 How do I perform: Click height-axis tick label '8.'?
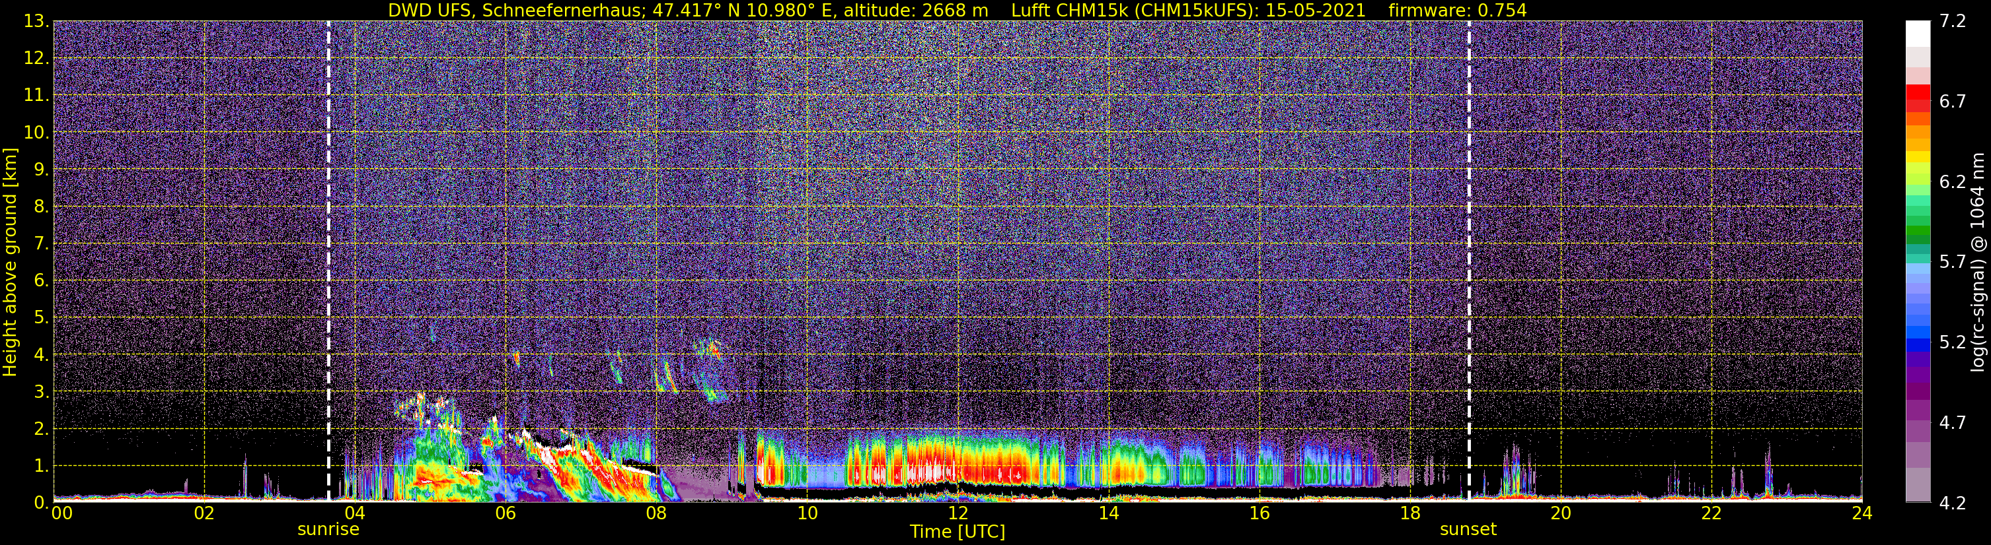(42, 207)
